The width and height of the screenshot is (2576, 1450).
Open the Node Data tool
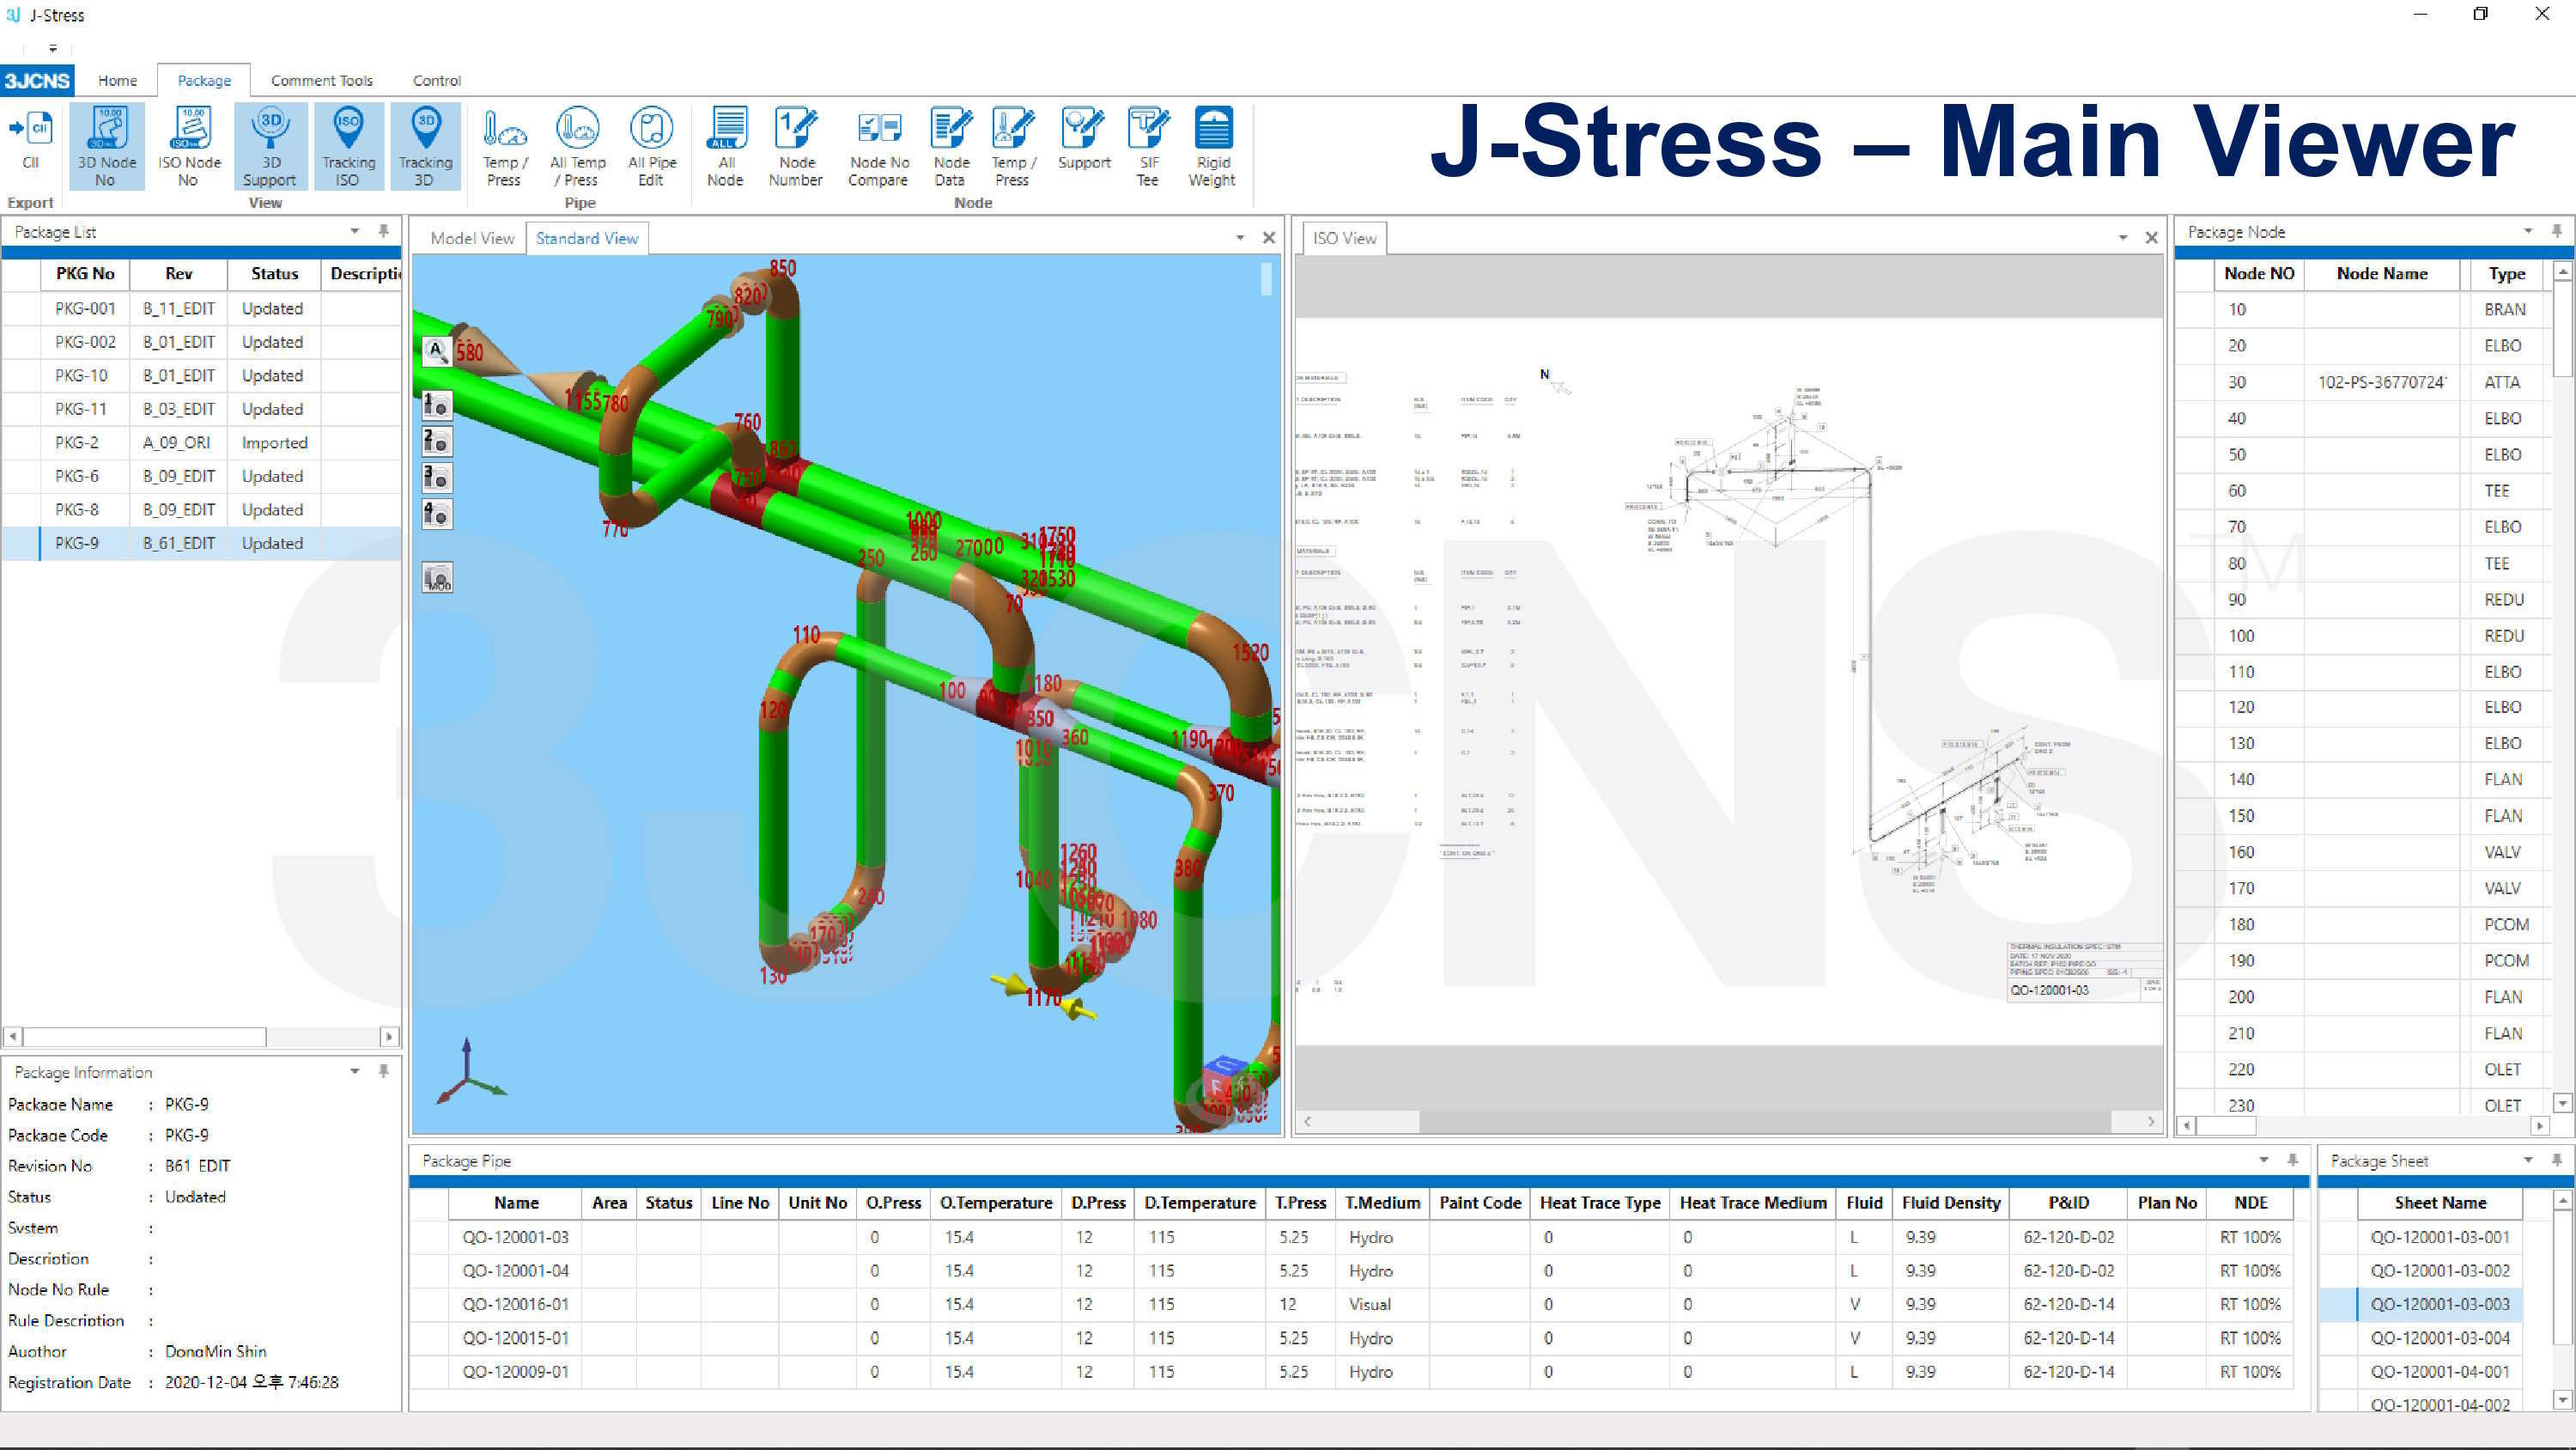click(x=951, y=146)
